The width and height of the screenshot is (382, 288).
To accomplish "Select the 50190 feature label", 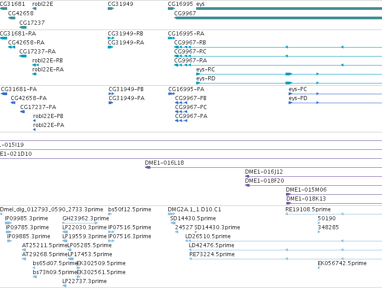I will [327, 218].
